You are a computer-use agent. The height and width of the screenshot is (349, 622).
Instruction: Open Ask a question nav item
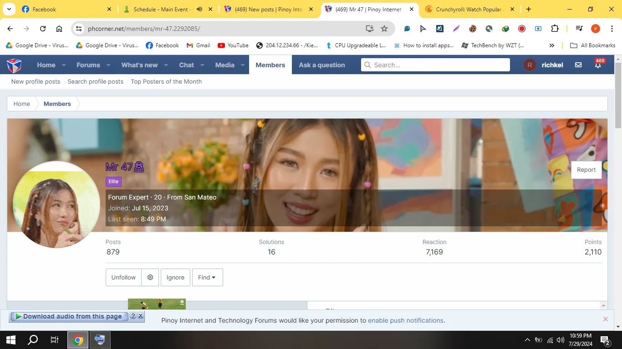click(x=322, y=65)
